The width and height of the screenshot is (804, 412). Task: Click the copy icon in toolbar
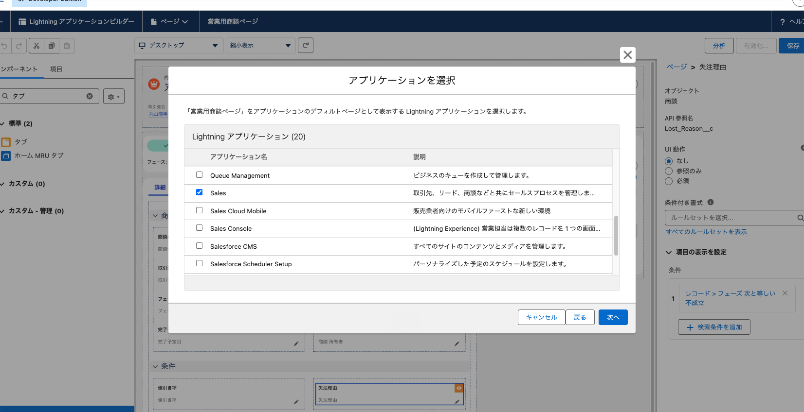pos(52,46)
